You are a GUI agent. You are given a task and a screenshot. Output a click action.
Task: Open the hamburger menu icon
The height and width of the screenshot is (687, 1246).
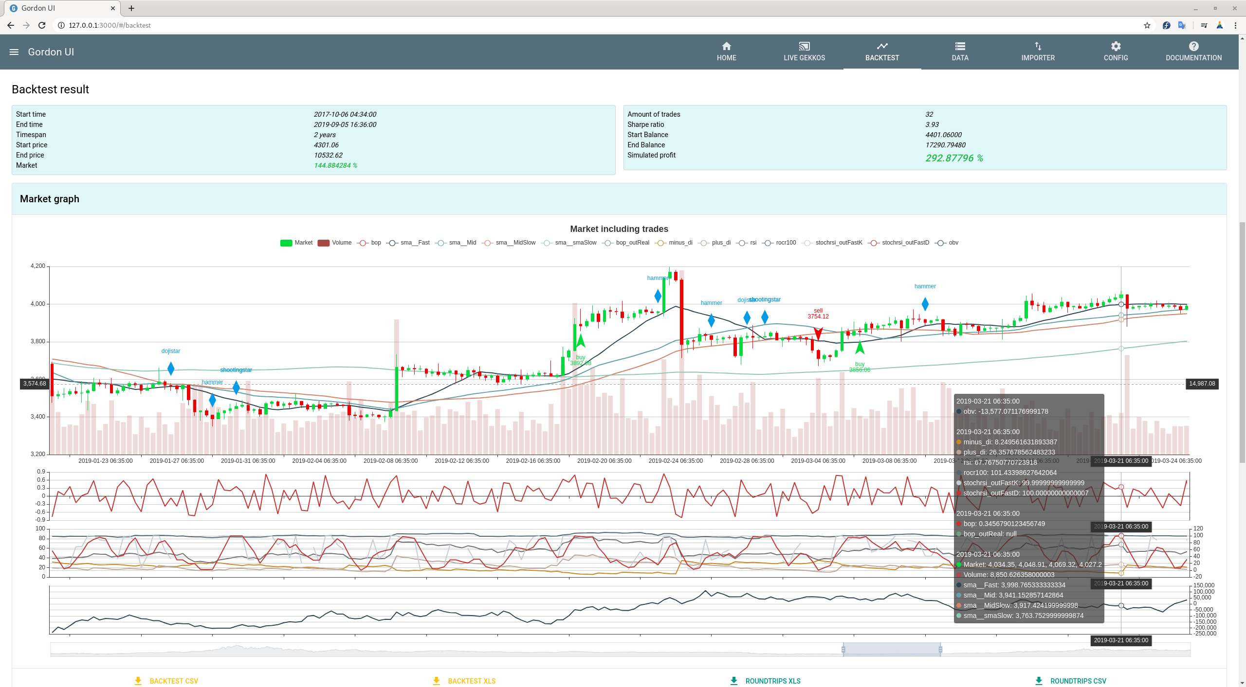[x=14, y=52]
